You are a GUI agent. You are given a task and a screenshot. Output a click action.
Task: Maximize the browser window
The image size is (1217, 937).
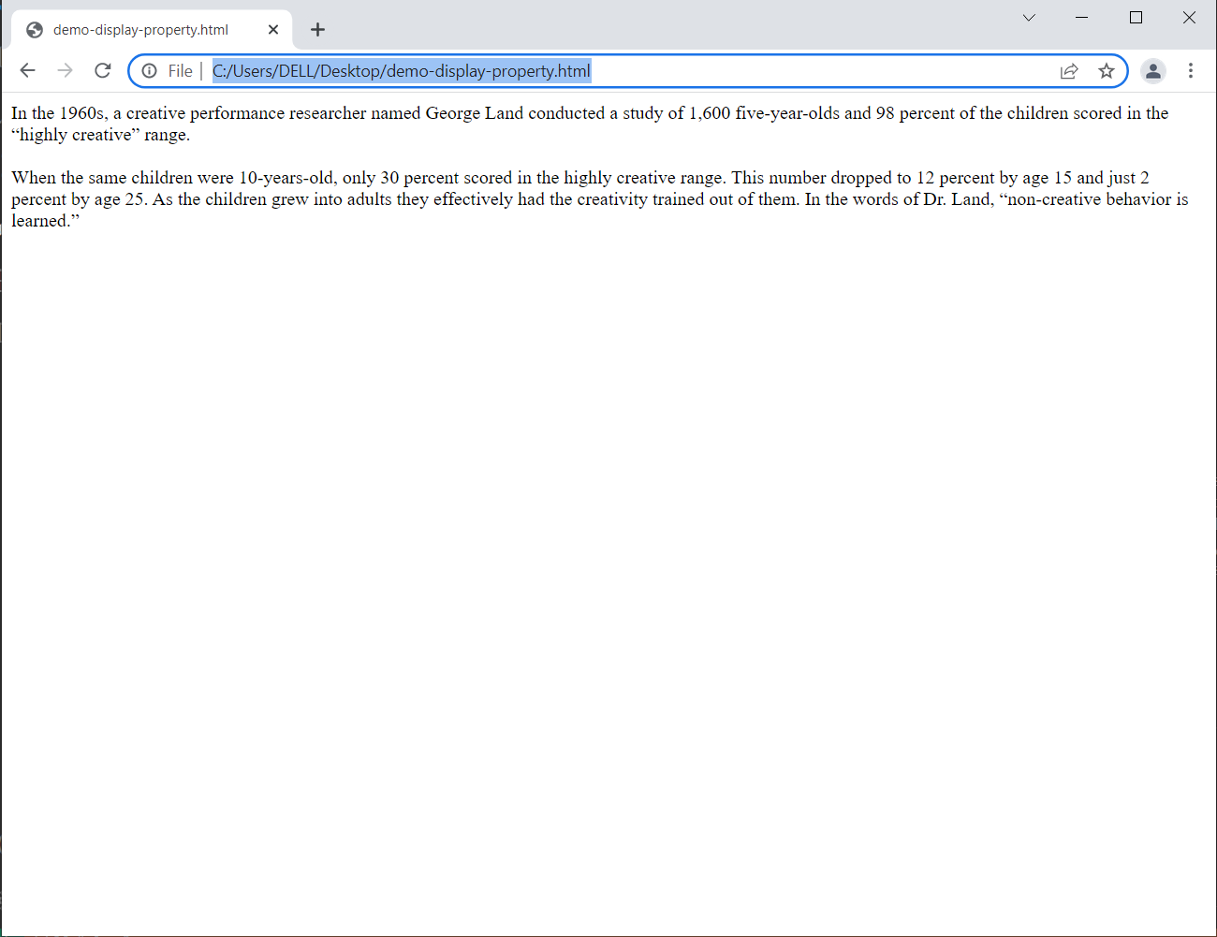tap(1136, 18)
